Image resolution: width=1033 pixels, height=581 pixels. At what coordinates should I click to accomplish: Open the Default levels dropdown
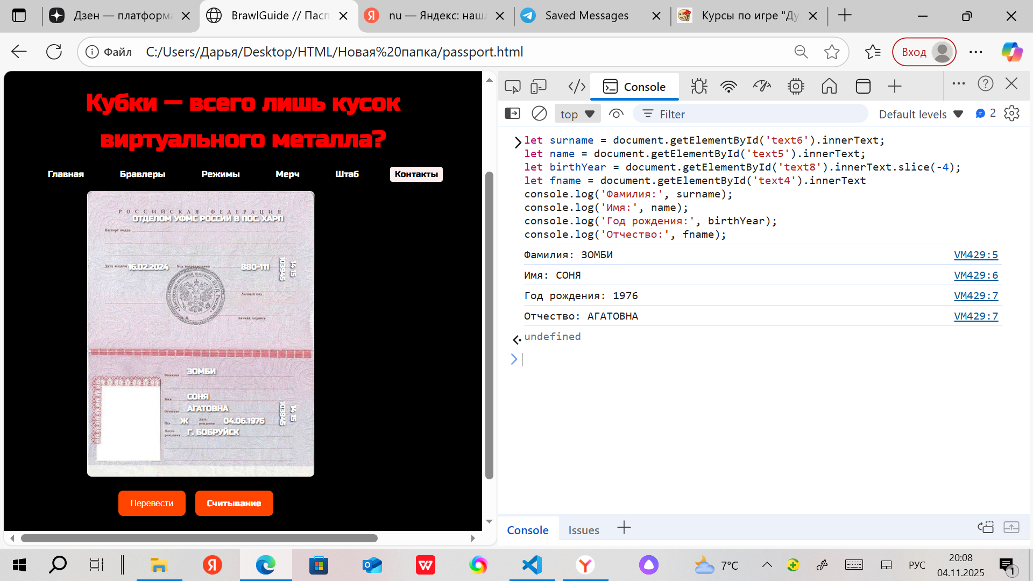point(920,114)
